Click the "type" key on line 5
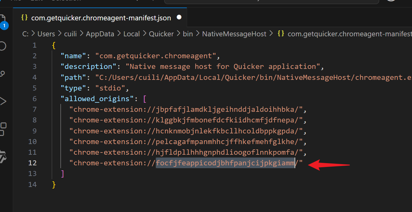Screen dimensions: 412x212 tap(74, 88)
